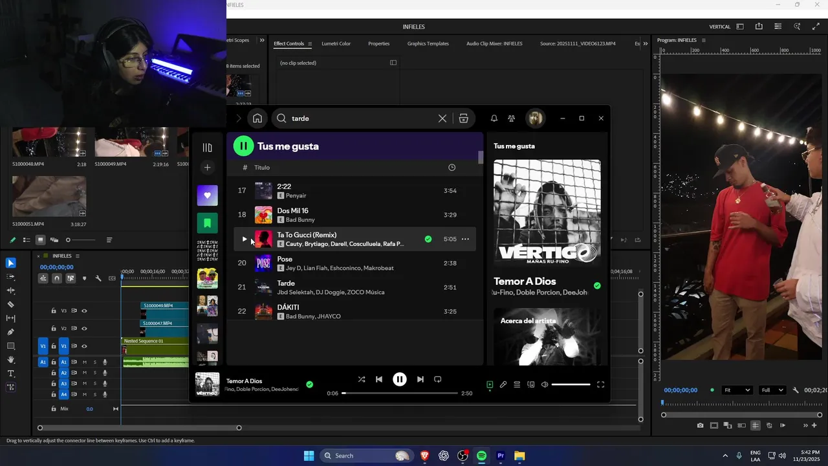Select the Pen tool in Premiere
Image resolution: width=828 pixels, height=466 pixels.
click(x=10, y=332)
